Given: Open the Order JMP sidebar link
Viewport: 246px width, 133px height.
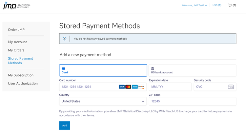Looking at the screenshot, I should tap(16, 30).
